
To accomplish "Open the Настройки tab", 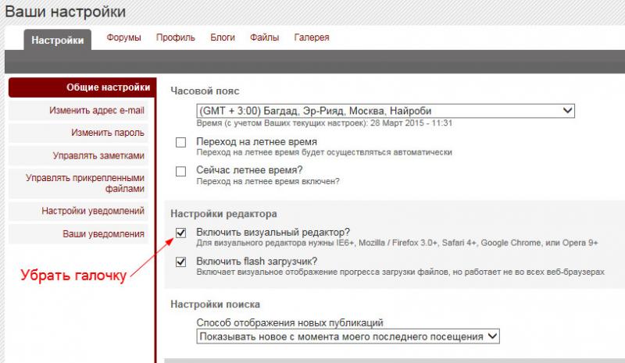I will tap(57, 41).
